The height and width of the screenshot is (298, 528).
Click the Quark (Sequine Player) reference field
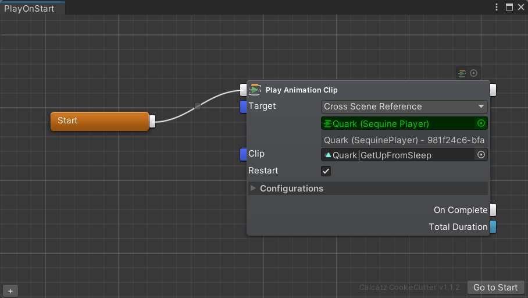pyautogui.click(x=398, y=123)
